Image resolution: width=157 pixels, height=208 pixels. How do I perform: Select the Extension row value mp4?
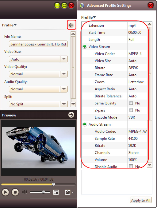132,26
